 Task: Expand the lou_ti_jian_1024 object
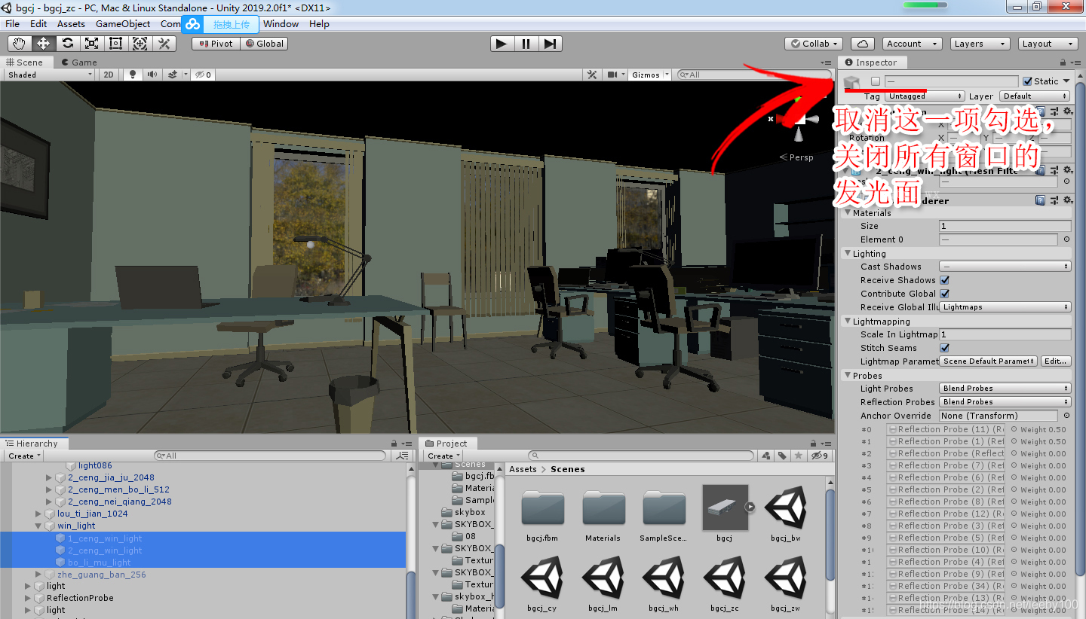(x=38, y=514)
